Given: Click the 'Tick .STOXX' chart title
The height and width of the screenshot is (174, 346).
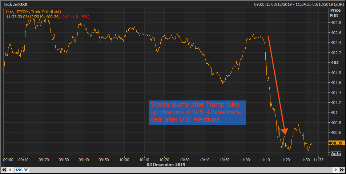Looking at the screenshot, I should tap(16, 4).
